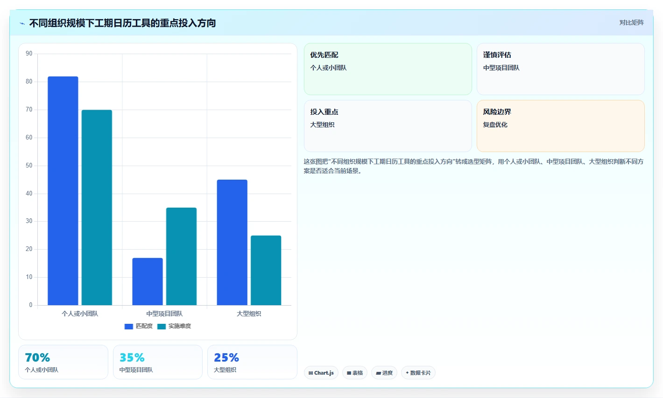Viewport: 663px width, 398px height.
Task: Click the lightning icon beside the title
Action: [x=22, y=23]
